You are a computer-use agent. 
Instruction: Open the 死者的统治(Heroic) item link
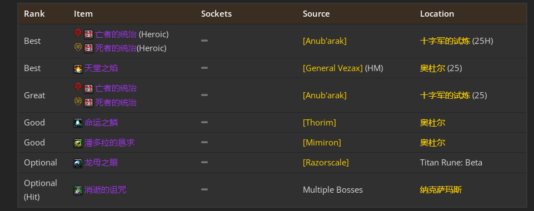click(x=116, y=48)
